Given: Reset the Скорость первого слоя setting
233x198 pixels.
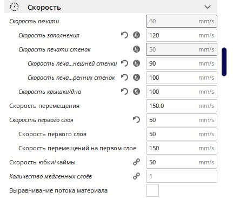Looking at the screenshot, I should coord(136,120).
